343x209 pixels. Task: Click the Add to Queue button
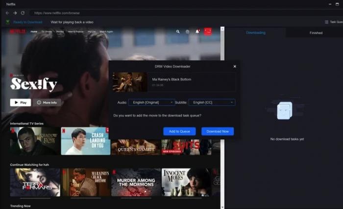[x=179, y=131]
